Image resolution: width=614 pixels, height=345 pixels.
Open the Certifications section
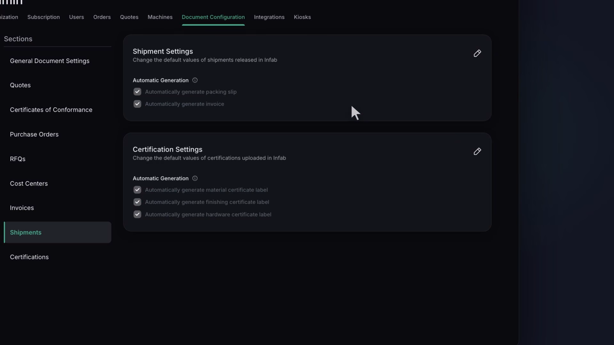click(58, 257)
